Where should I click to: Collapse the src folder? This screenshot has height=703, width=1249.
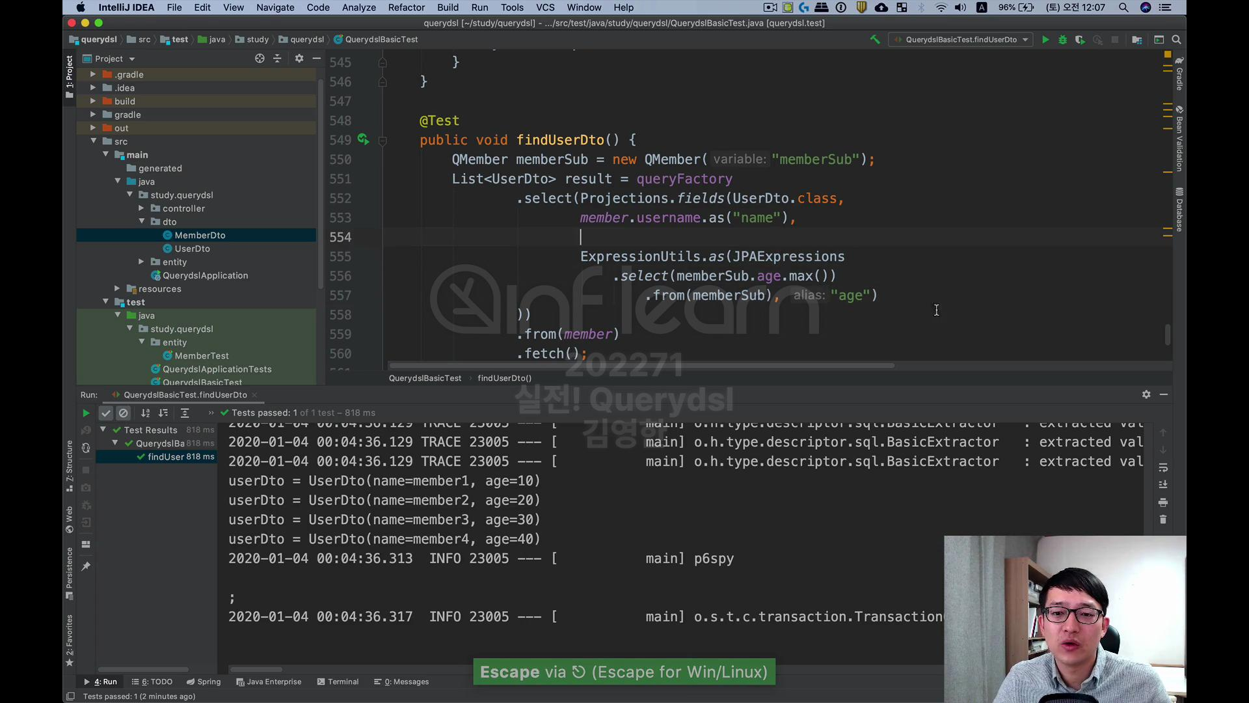tap(93, 141)
